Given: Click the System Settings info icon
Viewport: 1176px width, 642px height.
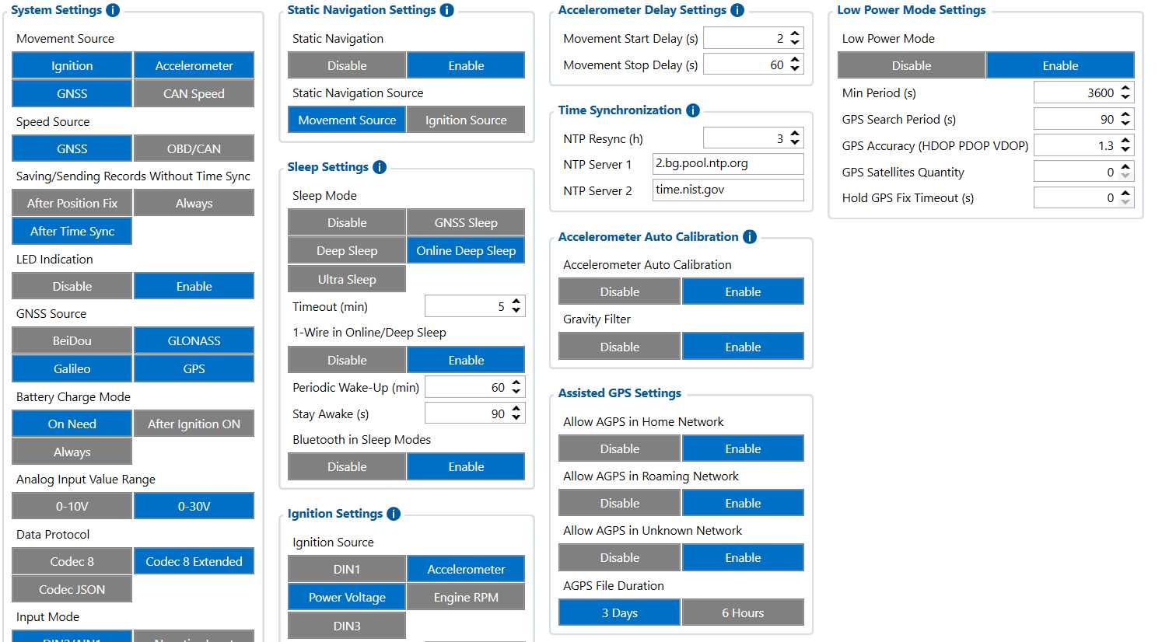Looking at the screenshot, I should (x=113, y=10).
